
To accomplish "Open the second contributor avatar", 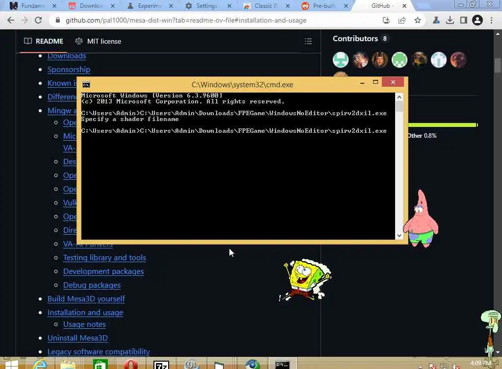I will point(360,60).
